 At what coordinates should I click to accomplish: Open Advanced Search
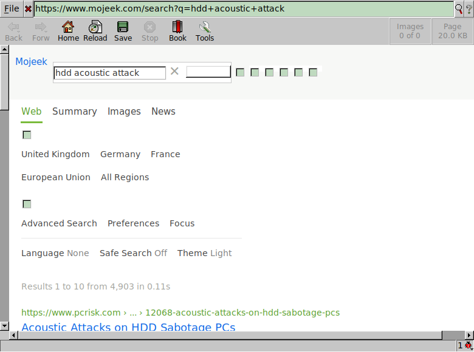(x=59, y=223)
